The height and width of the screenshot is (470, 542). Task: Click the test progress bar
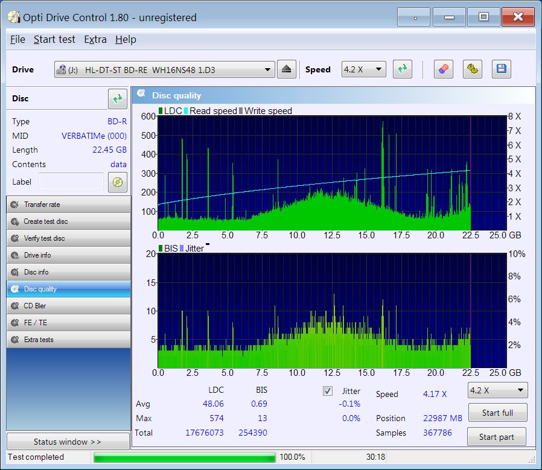click(x=183, y=457)
